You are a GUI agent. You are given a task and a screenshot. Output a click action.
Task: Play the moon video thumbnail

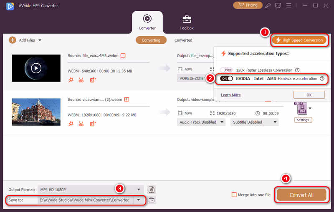pyautogui.click(x=36, y=68)
